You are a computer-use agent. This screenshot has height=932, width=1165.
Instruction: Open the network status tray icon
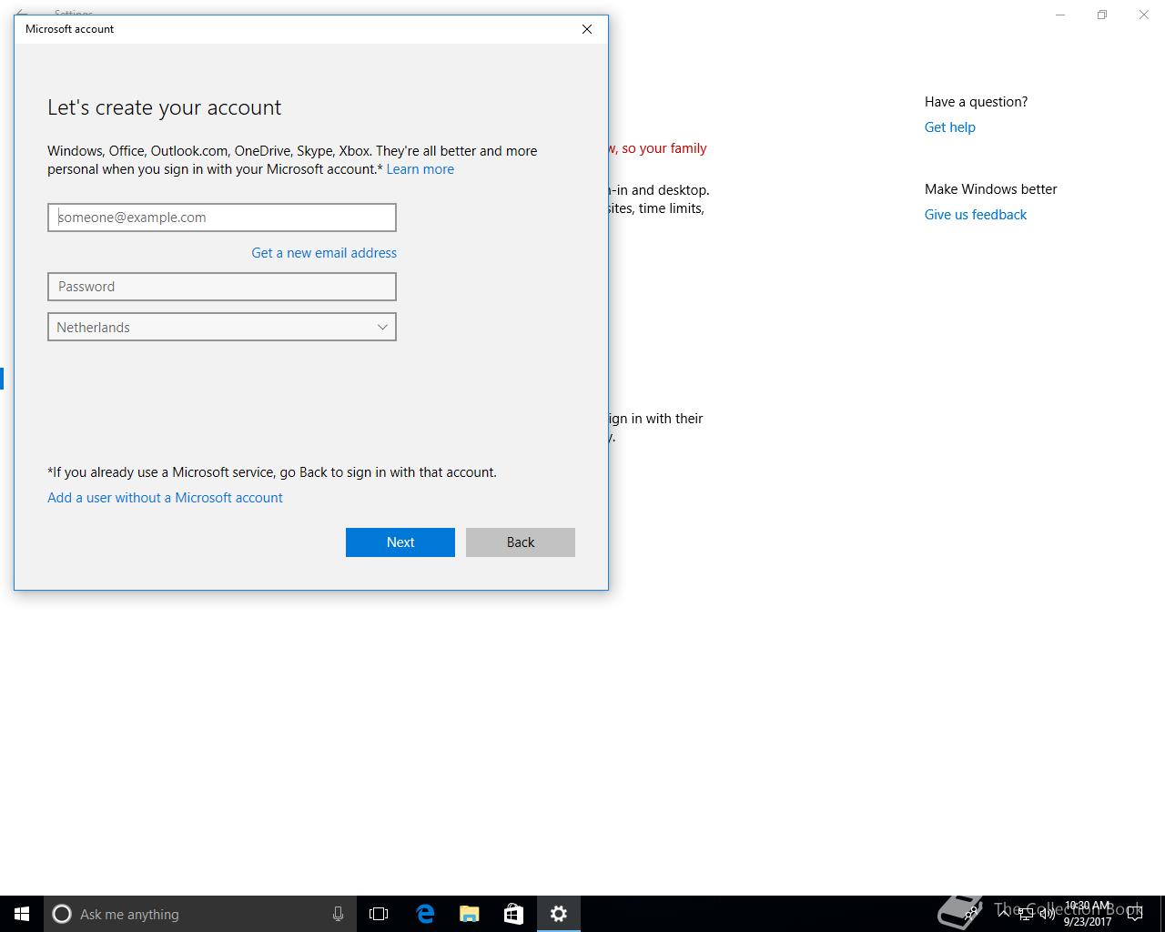1026,914
